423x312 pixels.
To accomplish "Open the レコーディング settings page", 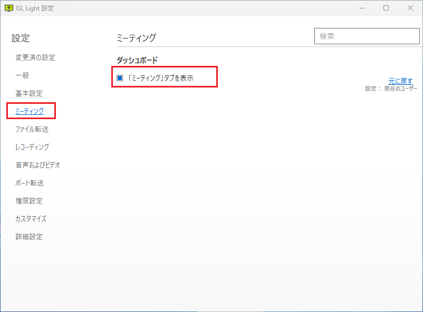I will pos(32,147).
